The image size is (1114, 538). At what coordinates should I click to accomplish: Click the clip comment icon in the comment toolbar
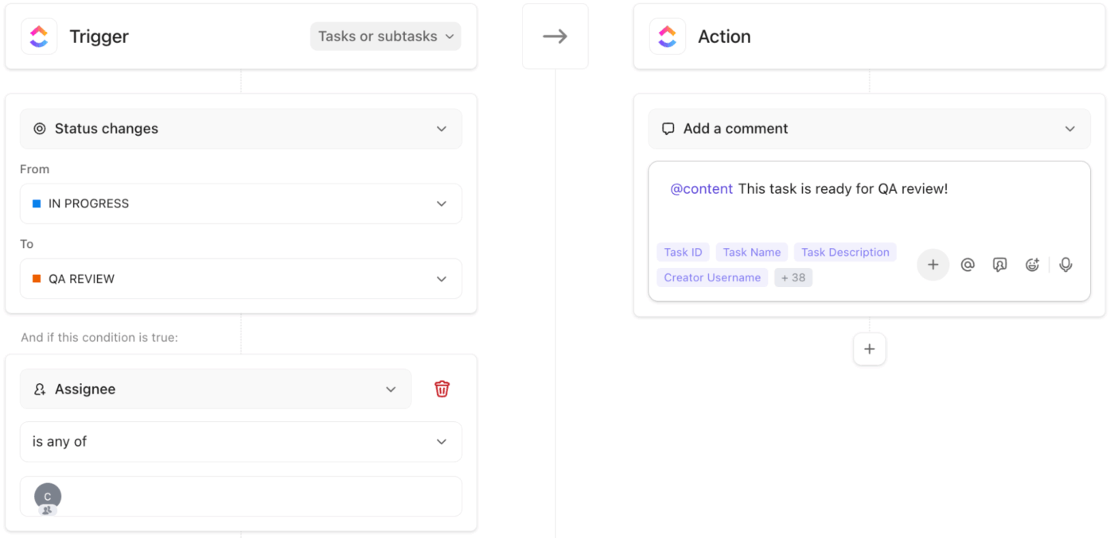click(x=999, y=264)
